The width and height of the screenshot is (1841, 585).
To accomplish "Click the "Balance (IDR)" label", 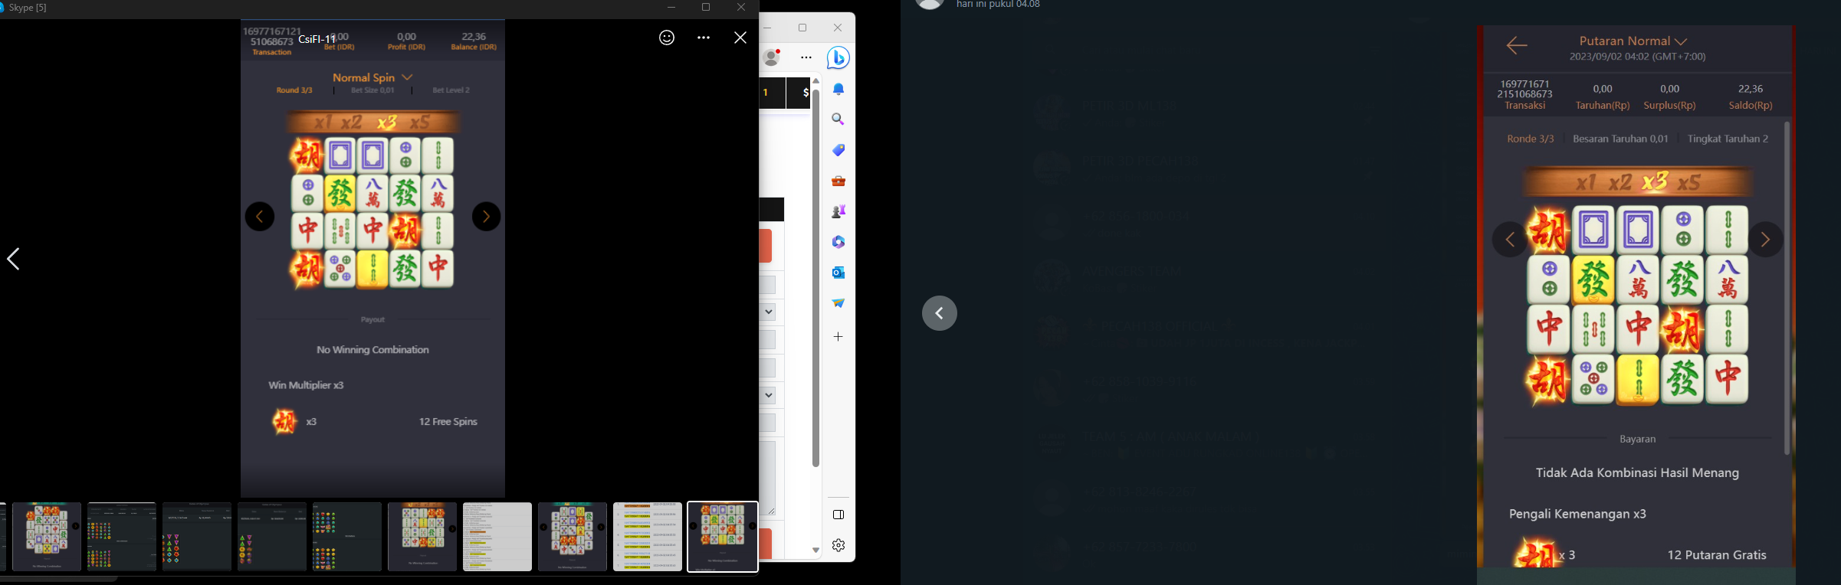I will (474, 47).
